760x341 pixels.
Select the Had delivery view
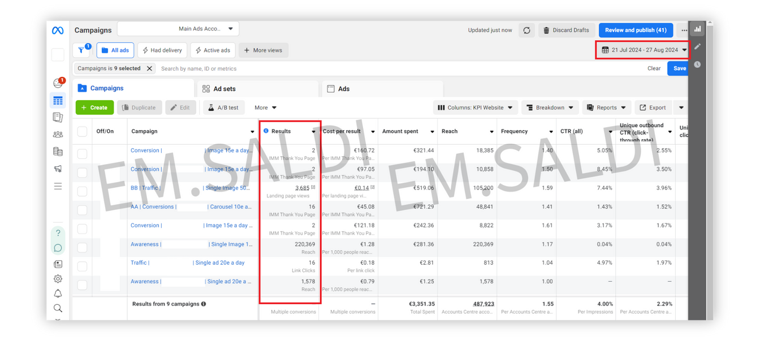point(162,50)
